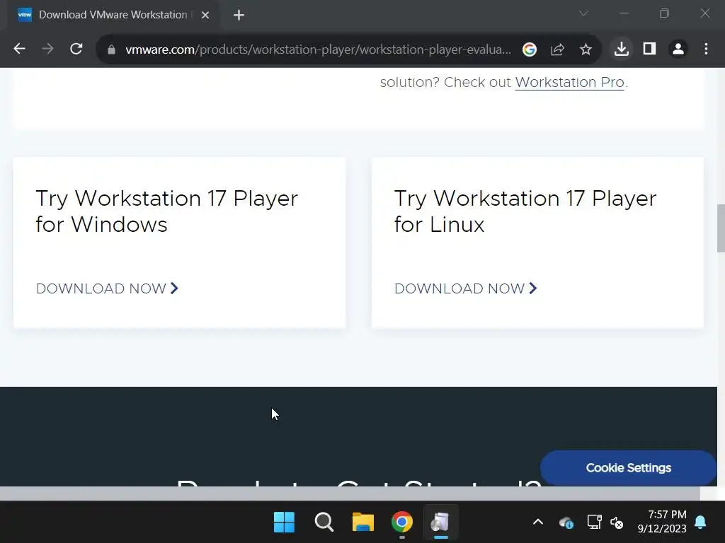Open Cookie Settings
725x543 pixels.
(629, 468)
